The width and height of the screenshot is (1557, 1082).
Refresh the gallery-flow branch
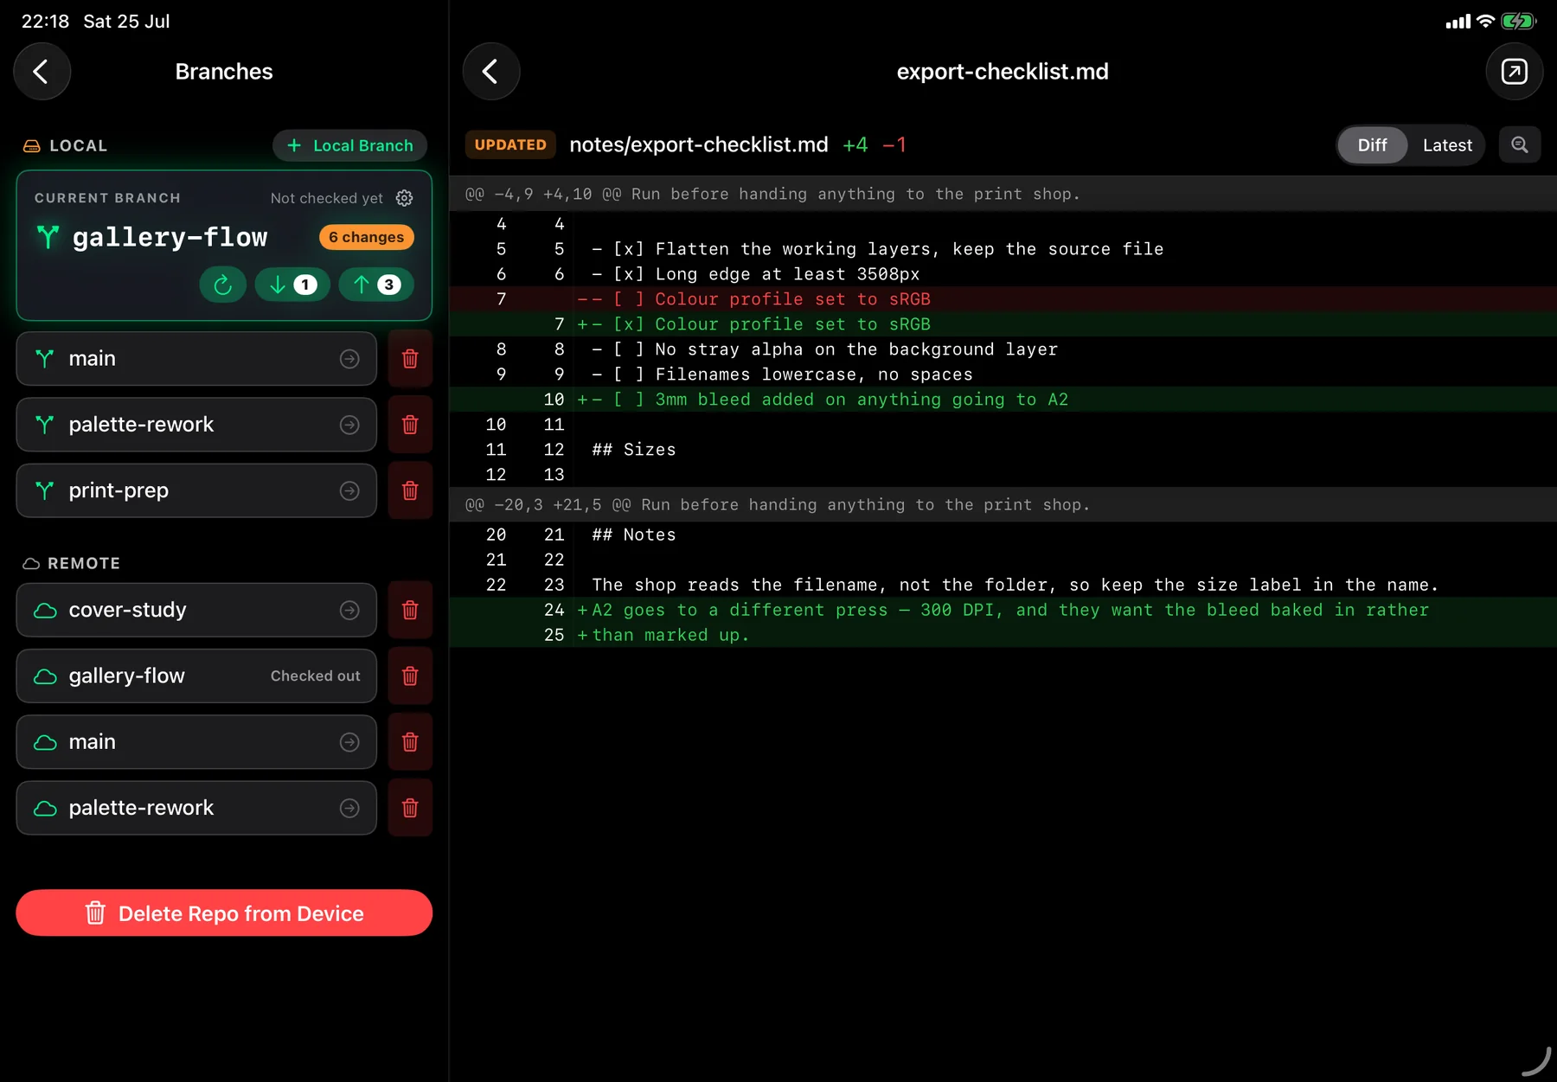pos(223,285)
